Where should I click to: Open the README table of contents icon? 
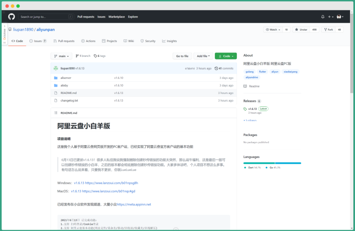[x=56, y=113]
